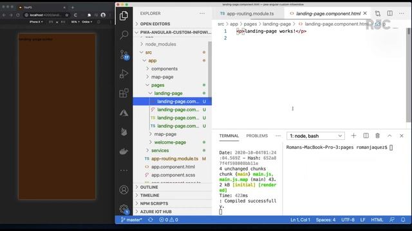412x231 pixels.
Task: Open notifications bell in status bar
Action: (x=403, y=219)
